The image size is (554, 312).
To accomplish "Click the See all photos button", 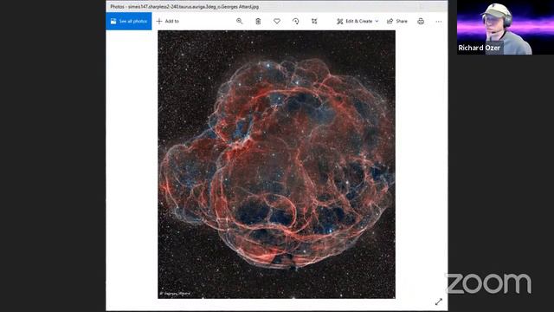I will [x=129, y=21].
